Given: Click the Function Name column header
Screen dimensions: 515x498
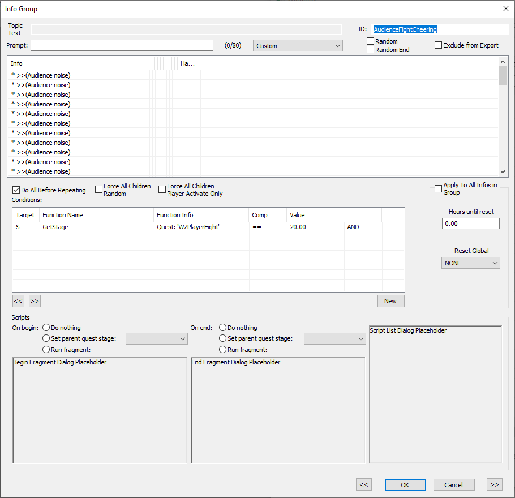Looking at the screenshot, I should tap(97, 215).
